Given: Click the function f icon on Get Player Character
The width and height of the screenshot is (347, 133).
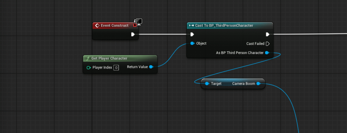Looking at the screenshot, I should click(x=88, y=58).
